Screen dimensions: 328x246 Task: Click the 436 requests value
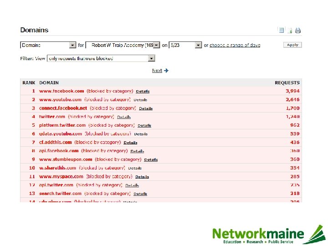click(x=295, y=143)
